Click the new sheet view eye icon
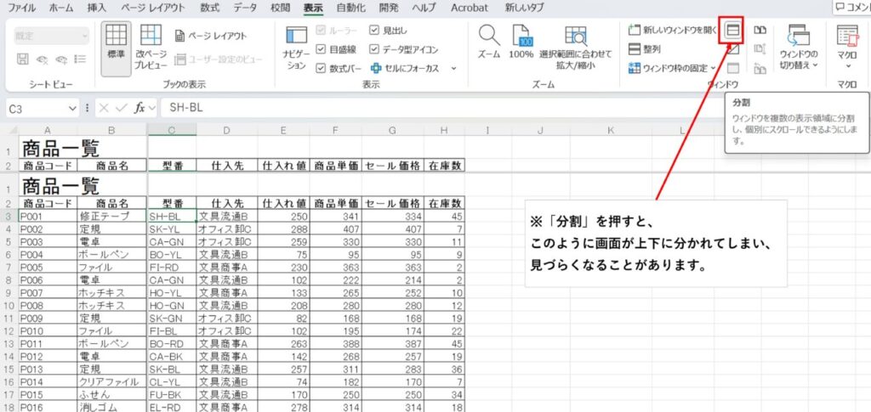Screen dimensions: 871x412 (61, 59)
